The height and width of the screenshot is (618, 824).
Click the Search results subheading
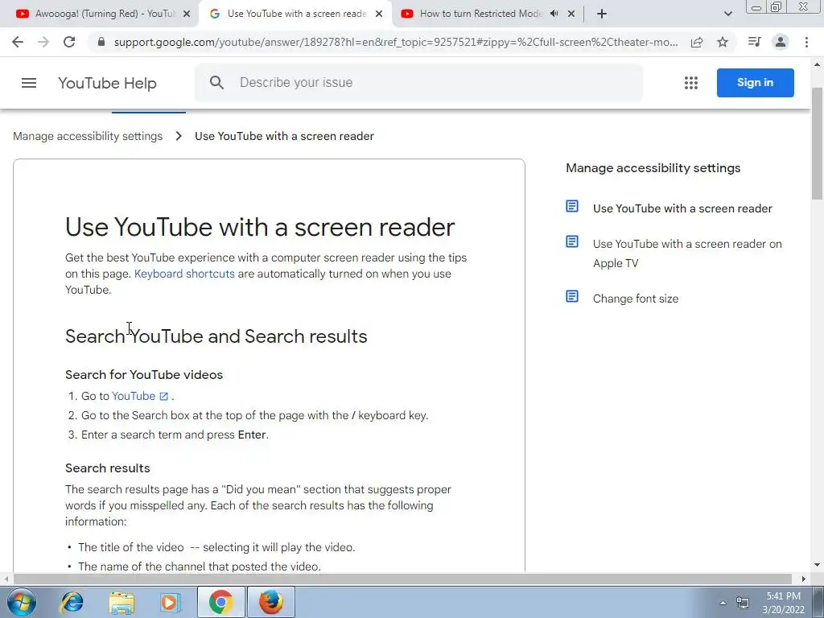[x=108, y=468]
